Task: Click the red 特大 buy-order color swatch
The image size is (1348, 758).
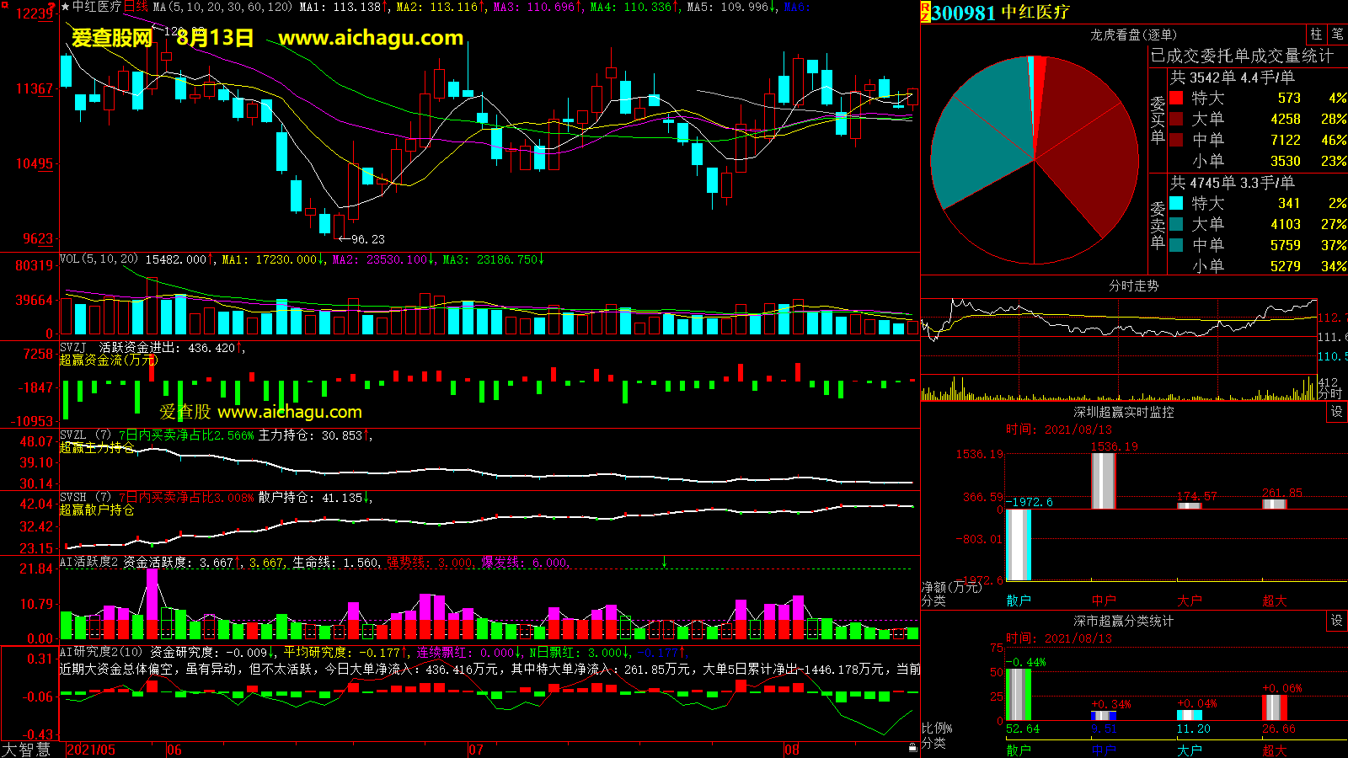Action: pos(1176,99)
